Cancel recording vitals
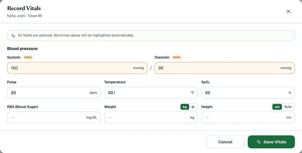The height and width of the screenshot is (153, 302). (225, 142)
